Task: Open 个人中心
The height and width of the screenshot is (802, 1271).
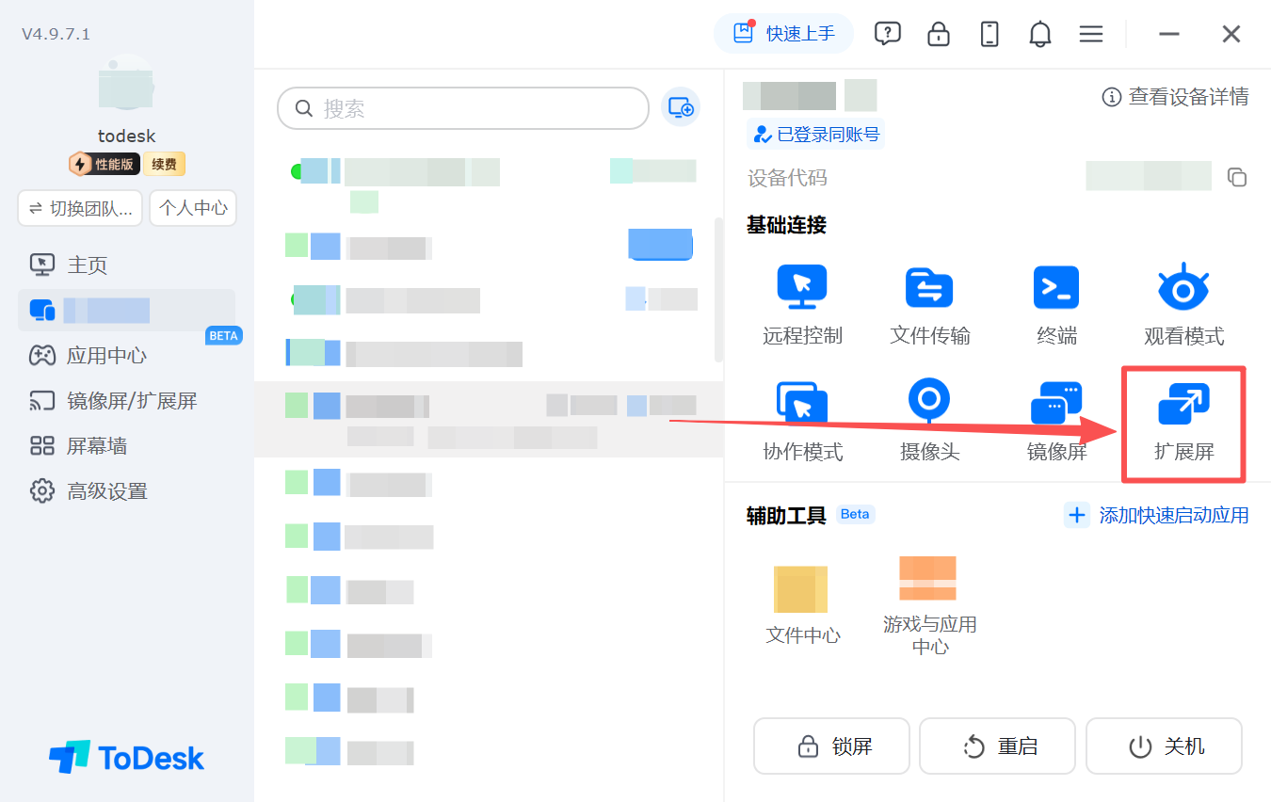Action: pos(193,208)
